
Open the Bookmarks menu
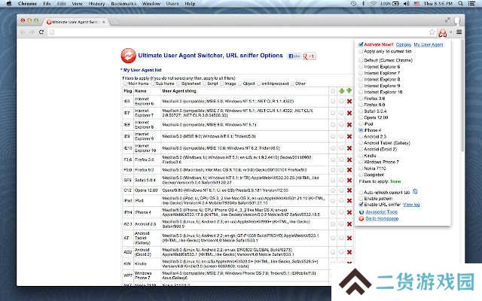point(124,4)
